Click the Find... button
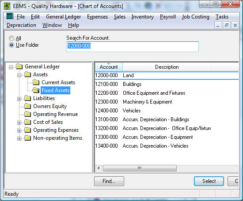Image resolution: width=243 pixels, height=201 pixels. point(109,181)
